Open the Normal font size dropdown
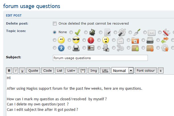This screenshot has height=116, width=174. pos(122,71)
